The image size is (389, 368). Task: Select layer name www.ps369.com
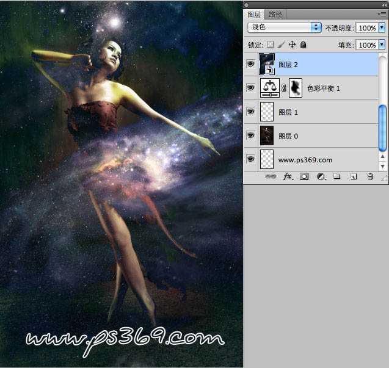(x=305, y=160)
